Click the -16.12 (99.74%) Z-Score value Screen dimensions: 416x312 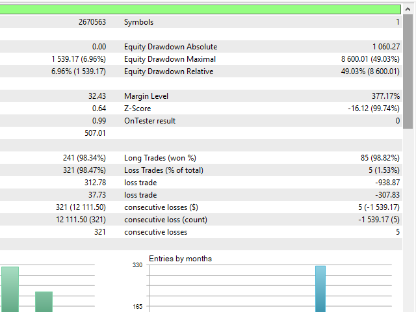coord(374,109)
